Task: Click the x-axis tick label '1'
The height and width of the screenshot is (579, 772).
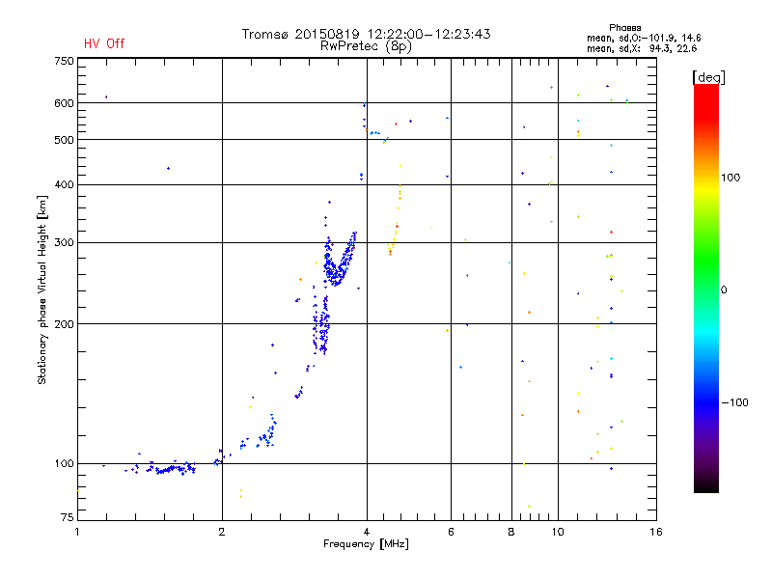Action: pyautogui.click(x=77, y=532)
